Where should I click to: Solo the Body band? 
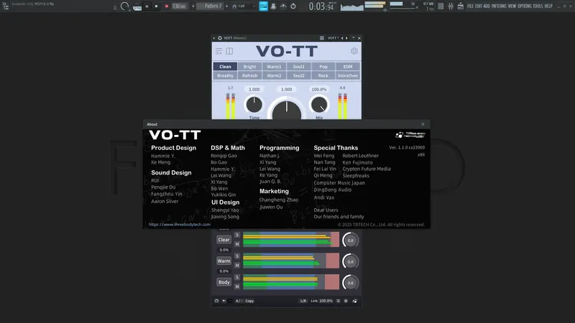[x=237, y=277]
